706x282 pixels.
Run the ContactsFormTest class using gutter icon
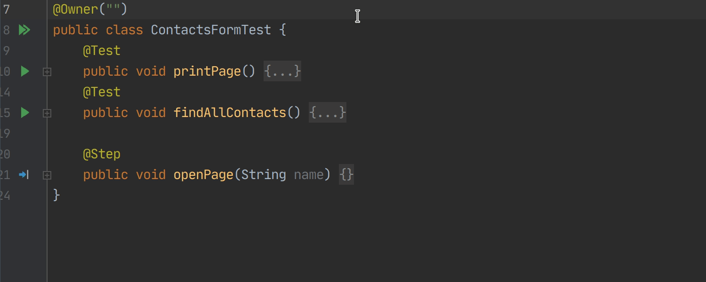24,30
